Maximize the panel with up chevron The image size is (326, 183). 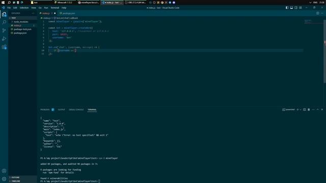[x=317, y=110]
